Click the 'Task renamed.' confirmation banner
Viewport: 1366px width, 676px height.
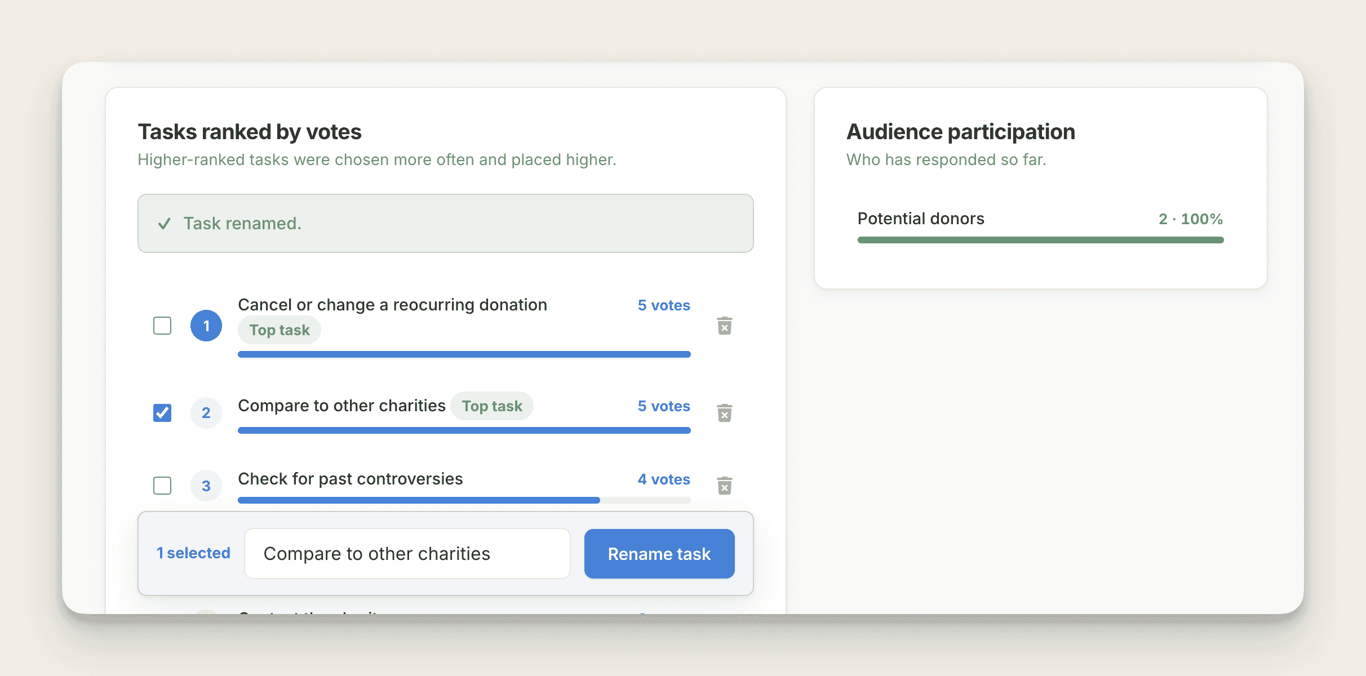coord(446,224)
